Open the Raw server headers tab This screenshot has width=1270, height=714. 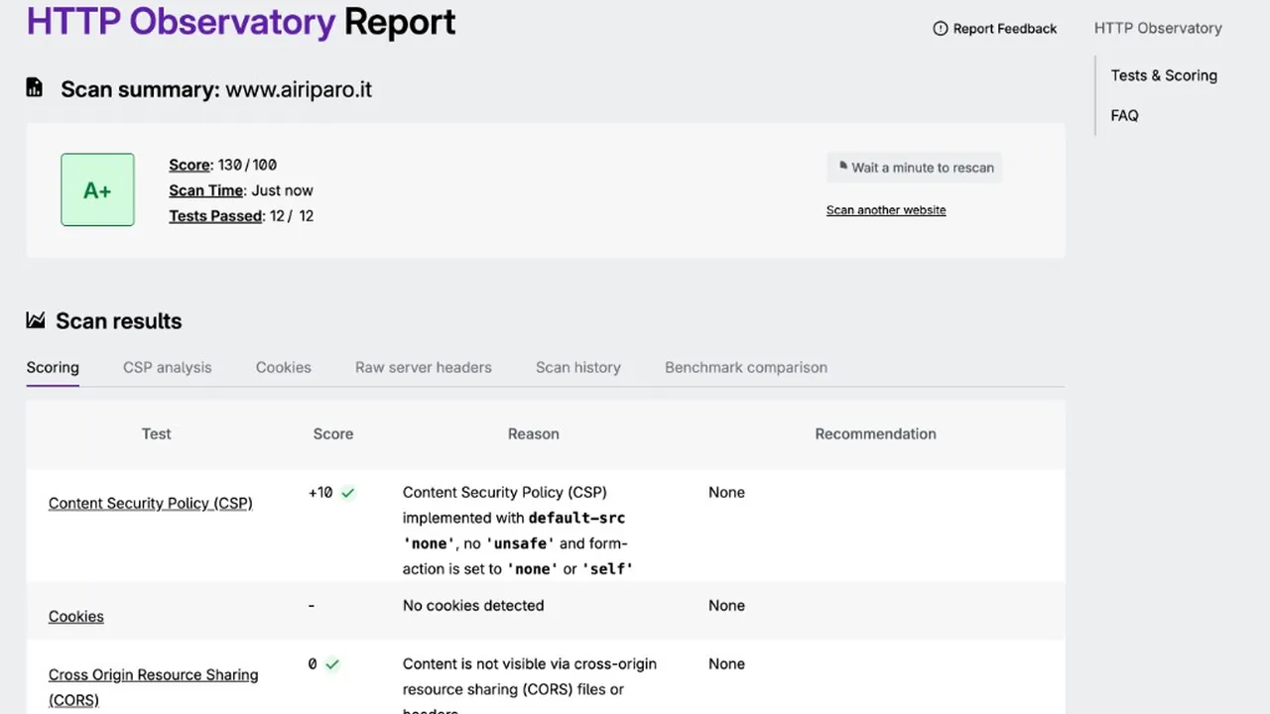click(424, 367)
